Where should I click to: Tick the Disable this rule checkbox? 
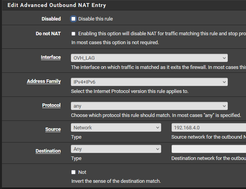[74, 19]
